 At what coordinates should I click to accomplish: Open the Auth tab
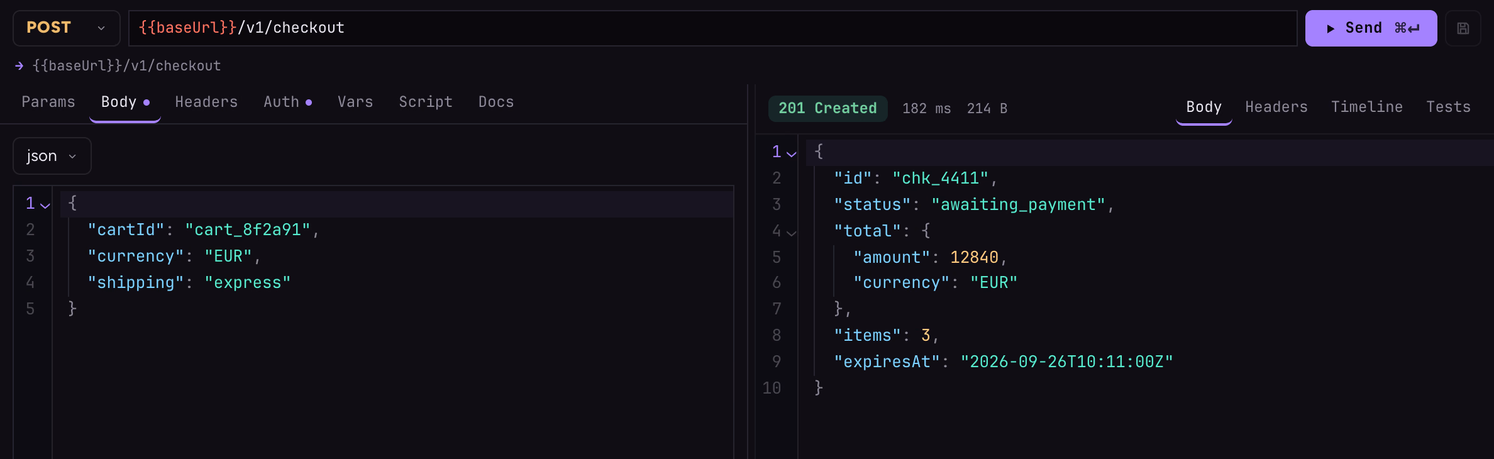tap(287, 102)
